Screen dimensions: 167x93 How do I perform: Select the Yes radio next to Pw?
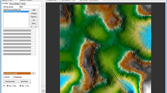pos(8,86)
